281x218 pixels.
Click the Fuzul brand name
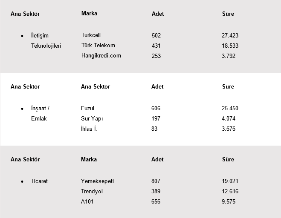87,109
